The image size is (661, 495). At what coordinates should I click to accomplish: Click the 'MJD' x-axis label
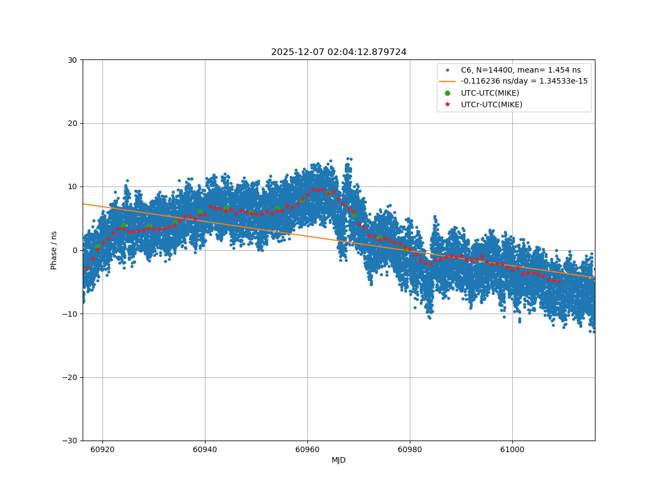click(339, 460)
